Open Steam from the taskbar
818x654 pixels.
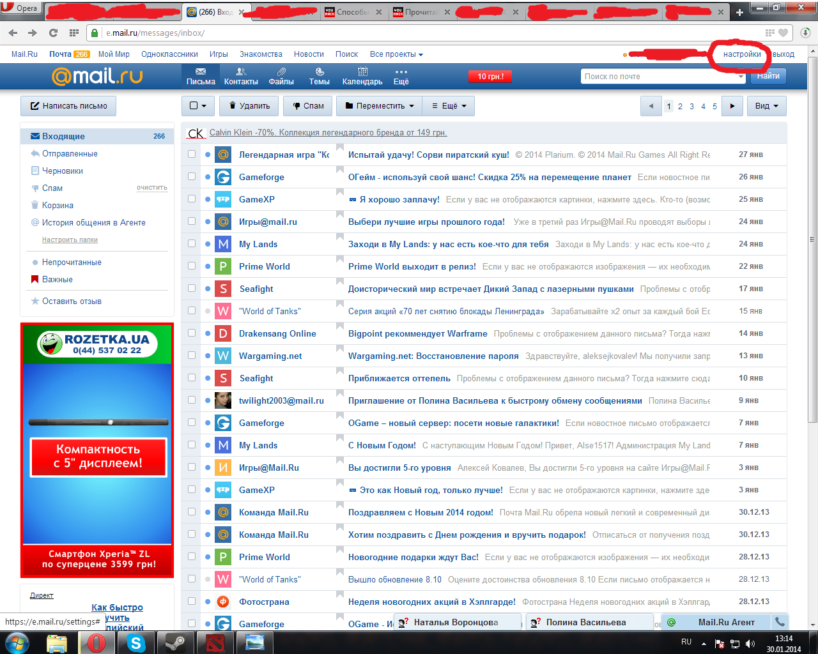click(x=174, y=643)
